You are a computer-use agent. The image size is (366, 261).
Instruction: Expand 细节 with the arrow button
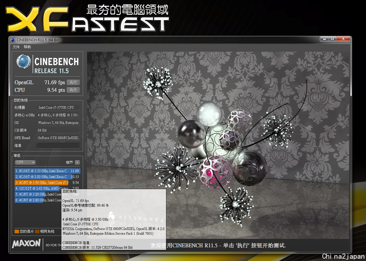(x=77, y=162)
